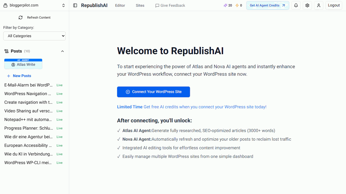Open settings gear

point(307,5)
